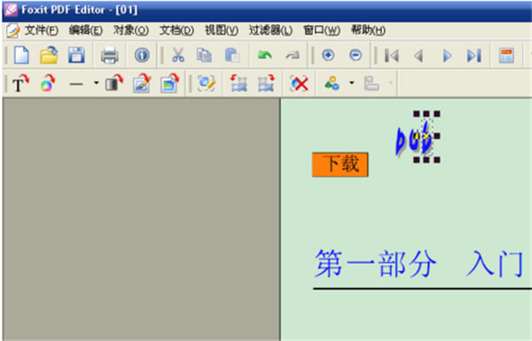Click the insert image tool

pos(169,83)
